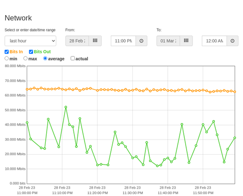Click the From date field 28 Feb

click(x=77, y=41)
